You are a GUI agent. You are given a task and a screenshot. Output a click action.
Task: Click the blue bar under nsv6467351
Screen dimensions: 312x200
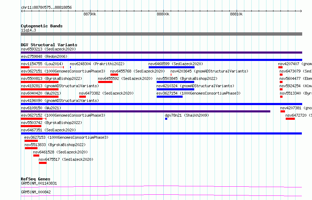click(x=161, y=133)
